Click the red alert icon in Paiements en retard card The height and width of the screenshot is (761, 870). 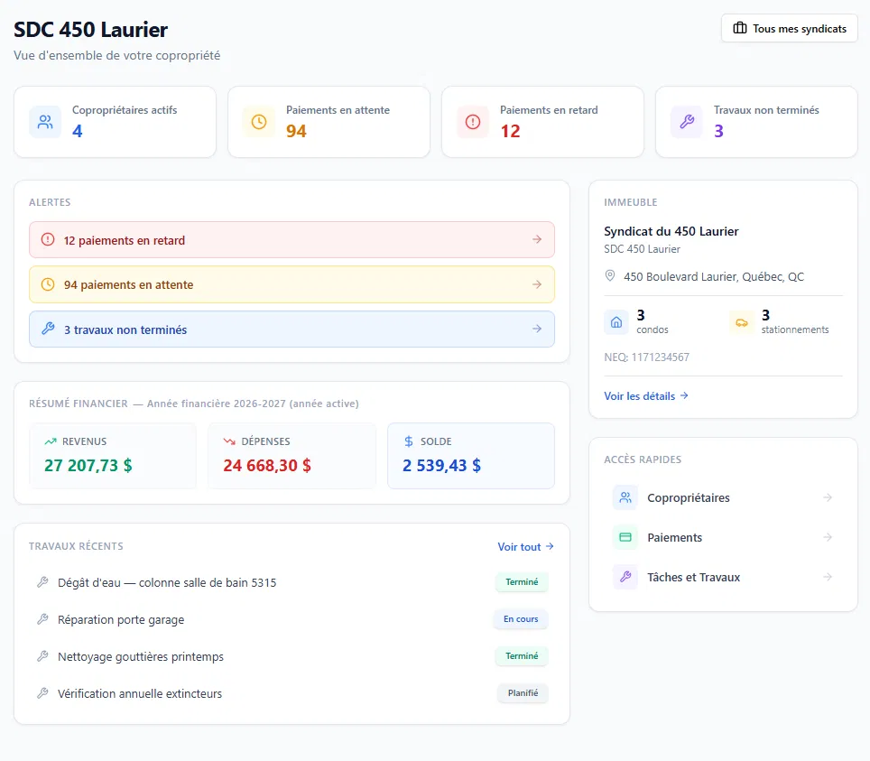click(473, 122)
